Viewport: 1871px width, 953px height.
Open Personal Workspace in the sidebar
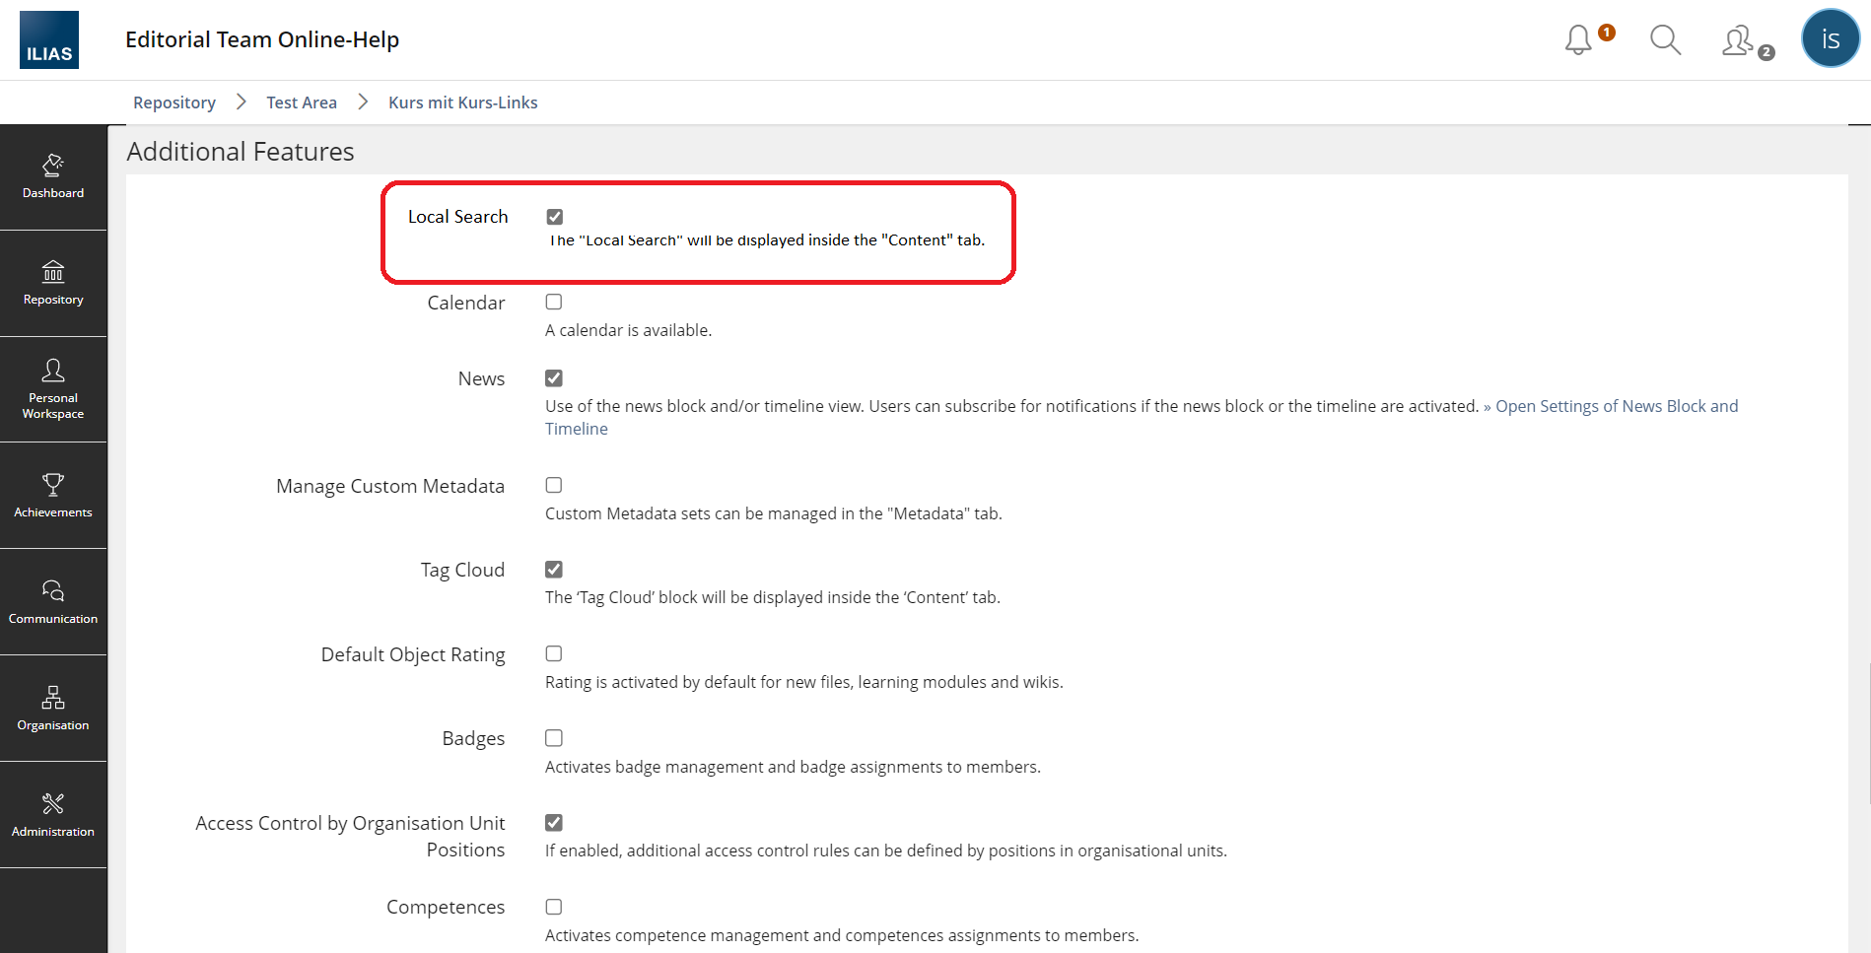point(53,389)
